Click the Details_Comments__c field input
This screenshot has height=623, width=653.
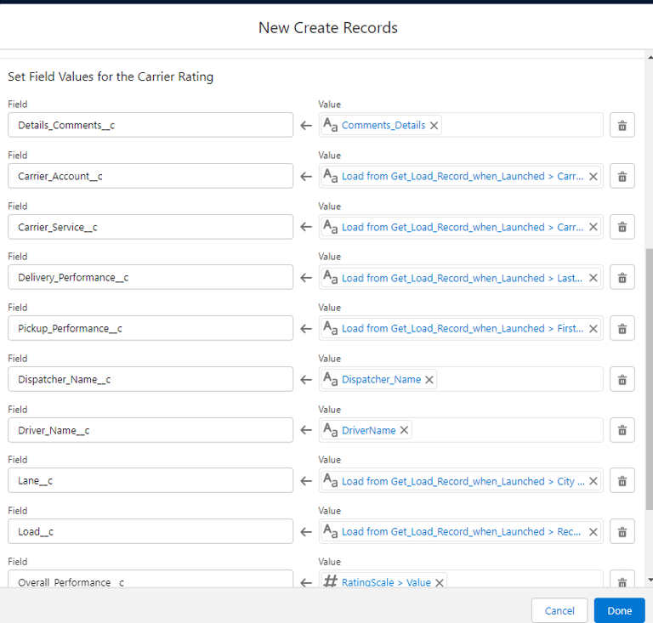coord(150,125)
